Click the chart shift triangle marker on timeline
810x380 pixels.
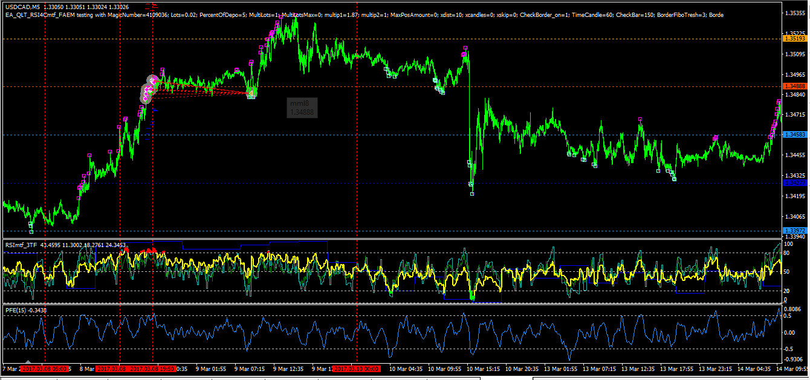[28, 362]
